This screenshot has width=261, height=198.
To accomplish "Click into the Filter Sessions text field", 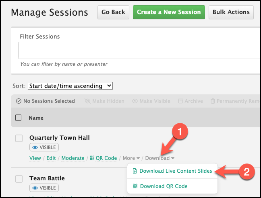I will [x=139, y=50].
